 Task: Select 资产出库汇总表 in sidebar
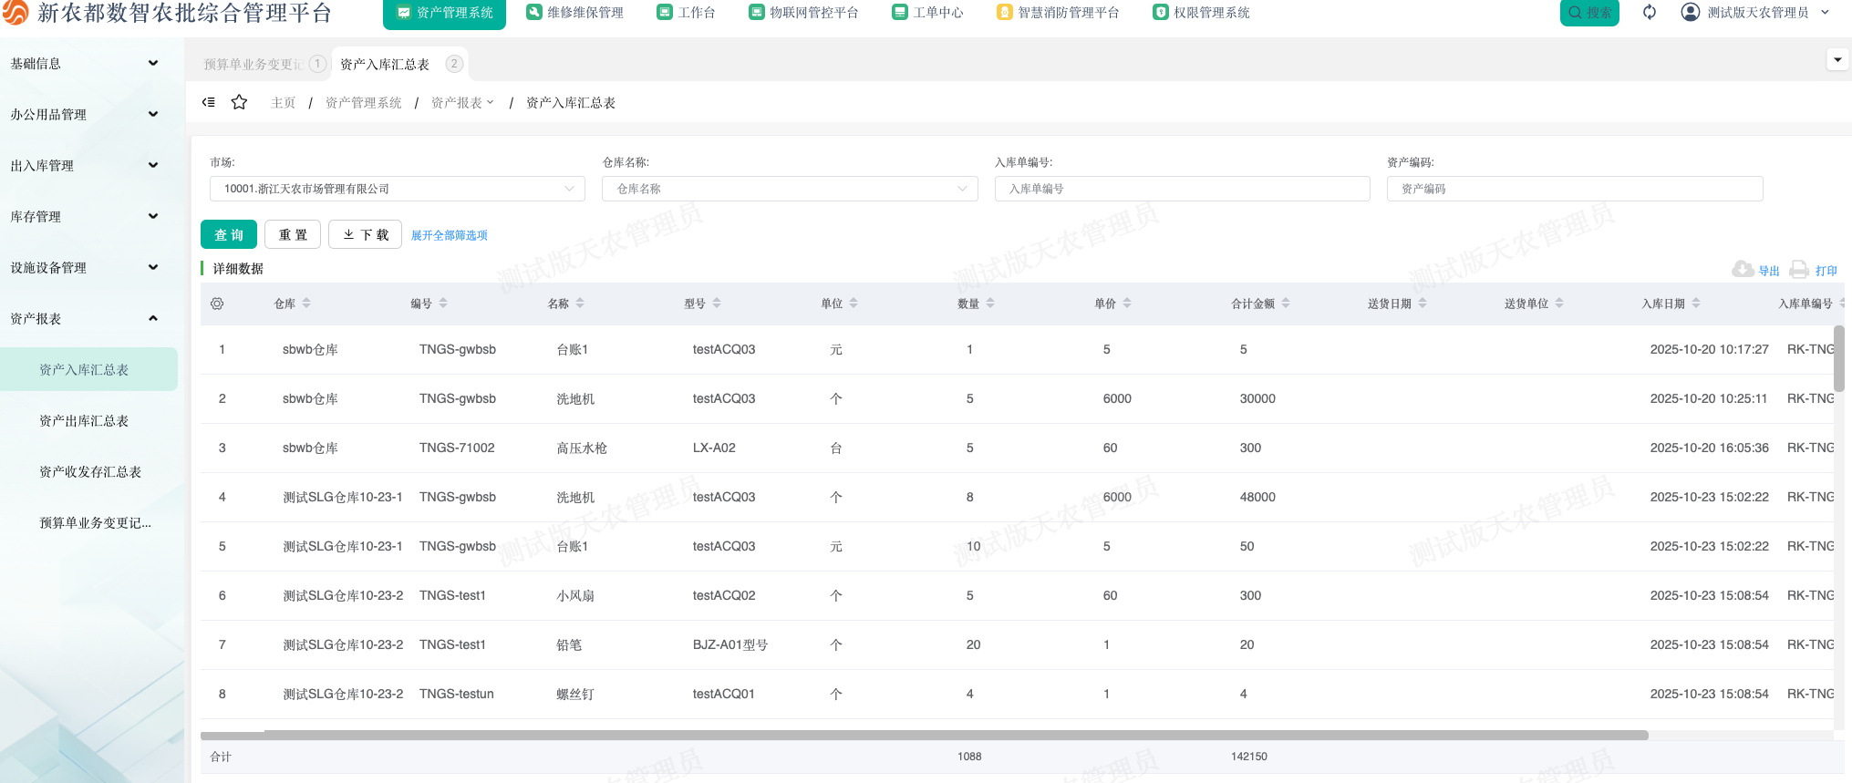[x=84, y=421]
